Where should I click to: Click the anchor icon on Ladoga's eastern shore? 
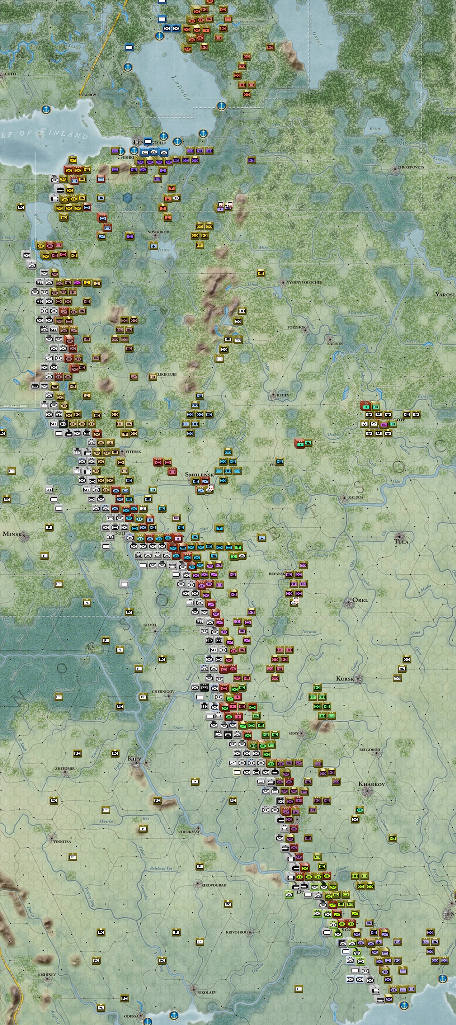[x=221, y=106]
